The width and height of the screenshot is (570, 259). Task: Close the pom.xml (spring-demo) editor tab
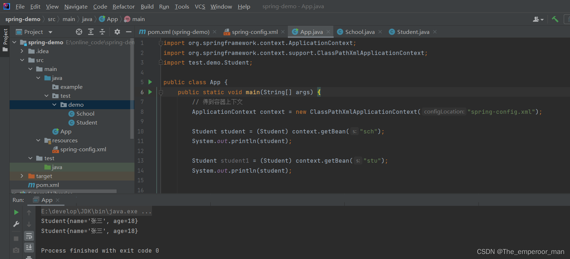click(215, 32)
